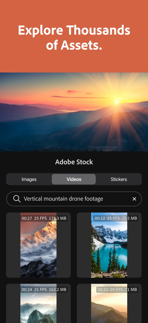This screenshot has width=148, height=323.
Task: Open the 00:12 75.5 MB lake video
Action: coord(109,245)
